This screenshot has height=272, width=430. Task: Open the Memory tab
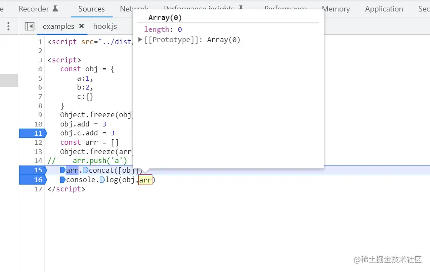coord(336,9)
